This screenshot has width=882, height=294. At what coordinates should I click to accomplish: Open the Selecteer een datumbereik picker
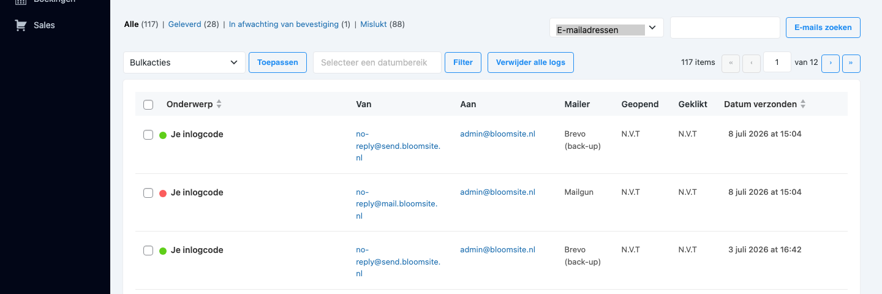[377, 62]
